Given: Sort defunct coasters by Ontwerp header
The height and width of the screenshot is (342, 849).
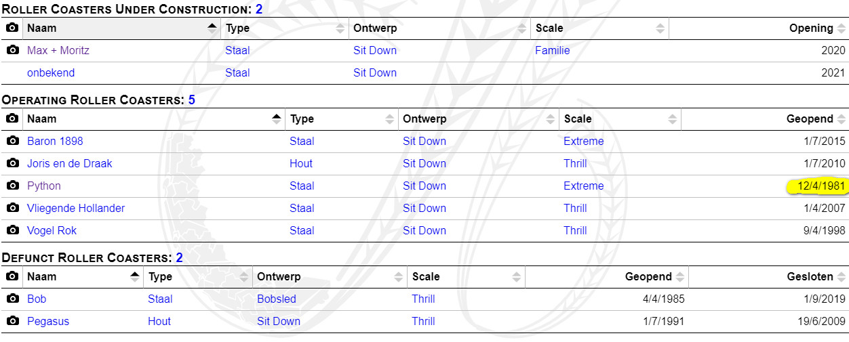Looking at the screenshot, I should pos(279,277).
